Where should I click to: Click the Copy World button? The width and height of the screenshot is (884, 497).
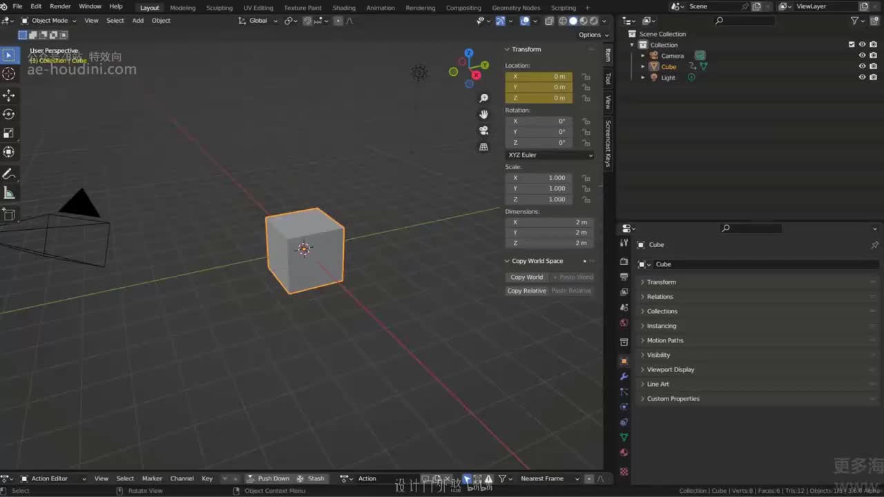527,277
